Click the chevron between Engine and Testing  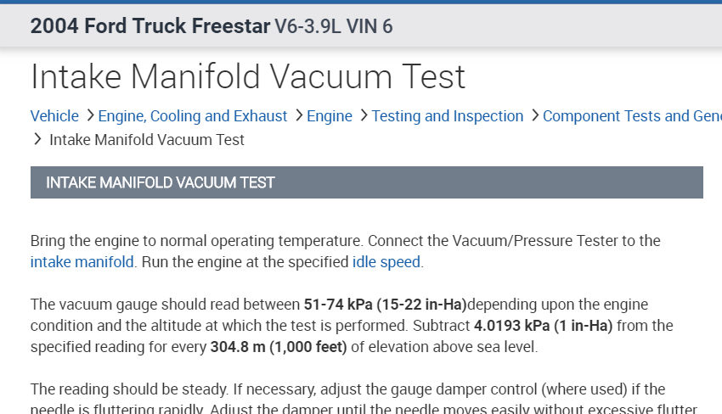pyautogui.click(x=363, y=115)
